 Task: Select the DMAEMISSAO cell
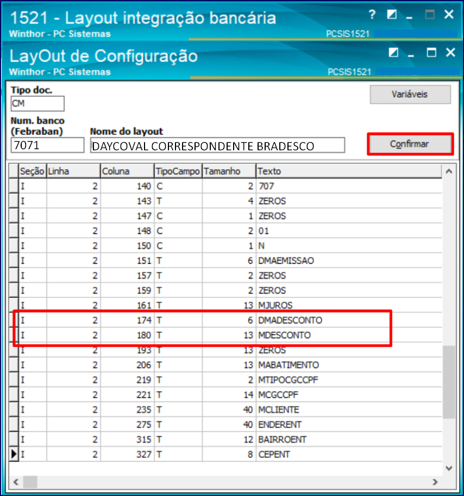pyautogui.click(x=348, y=260)
